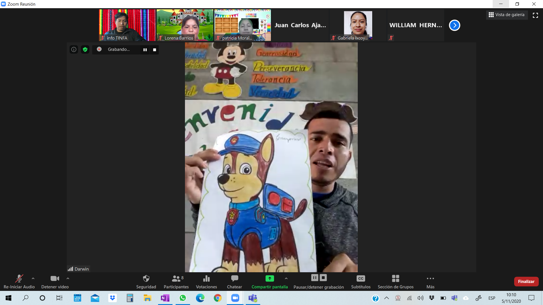Show next participants with blue arrow
Screen dimensions: 543x305
coord(454,25)
